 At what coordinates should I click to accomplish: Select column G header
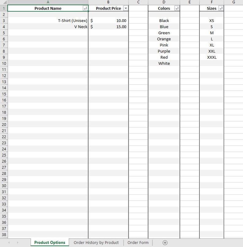[234, 2]
